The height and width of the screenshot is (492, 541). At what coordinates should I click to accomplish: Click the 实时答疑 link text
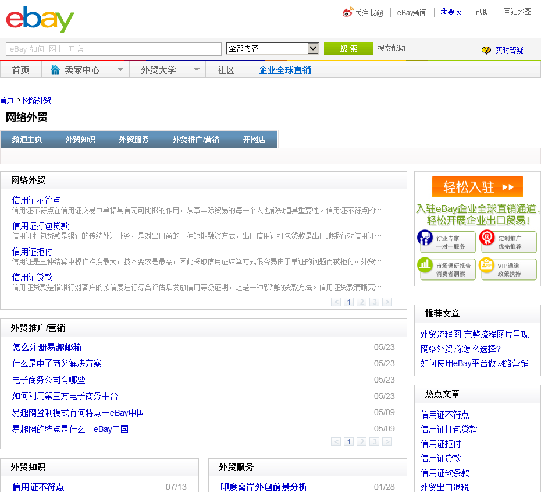[509, 51]
